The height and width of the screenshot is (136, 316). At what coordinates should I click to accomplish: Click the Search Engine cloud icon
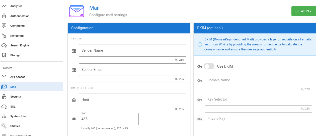pyautogui.click(x=4, y=45)
